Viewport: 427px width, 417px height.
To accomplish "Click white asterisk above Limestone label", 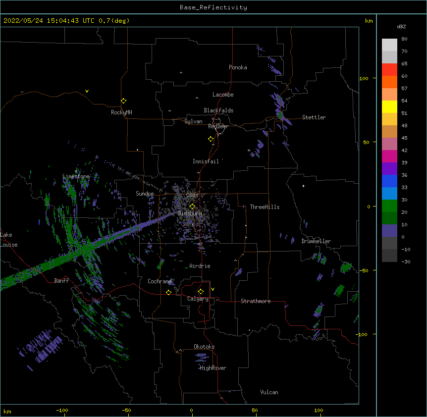I will click(x=76, y=171).
